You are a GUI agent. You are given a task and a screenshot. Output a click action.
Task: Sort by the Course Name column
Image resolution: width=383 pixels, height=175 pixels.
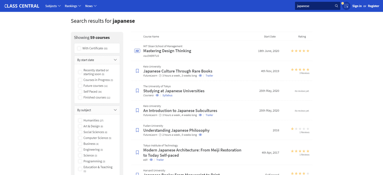[151, 36]
